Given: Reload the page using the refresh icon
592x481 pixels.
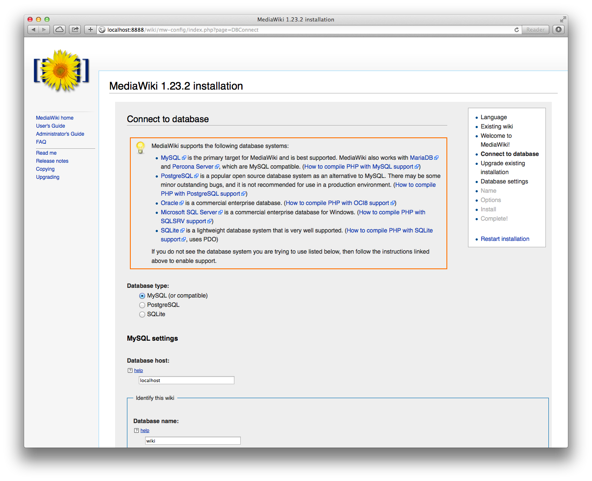Looking at the screenshot, I should (516, 30).
